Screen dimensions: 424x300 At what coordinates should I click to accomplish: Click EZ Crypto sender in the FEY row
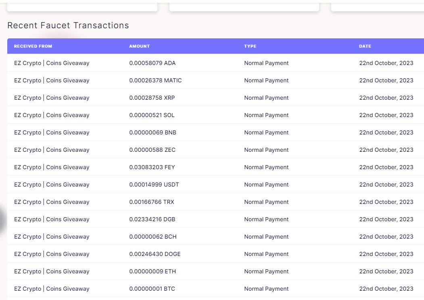coord(52,167)
